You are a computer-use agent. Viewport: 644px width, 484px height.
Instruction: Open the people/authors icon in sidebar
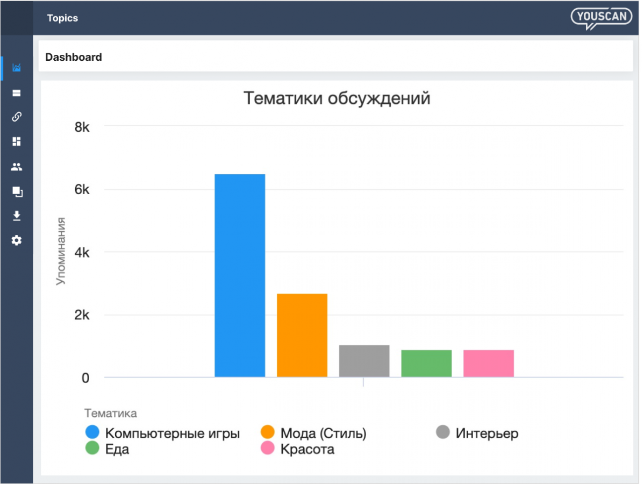(17, 167)
